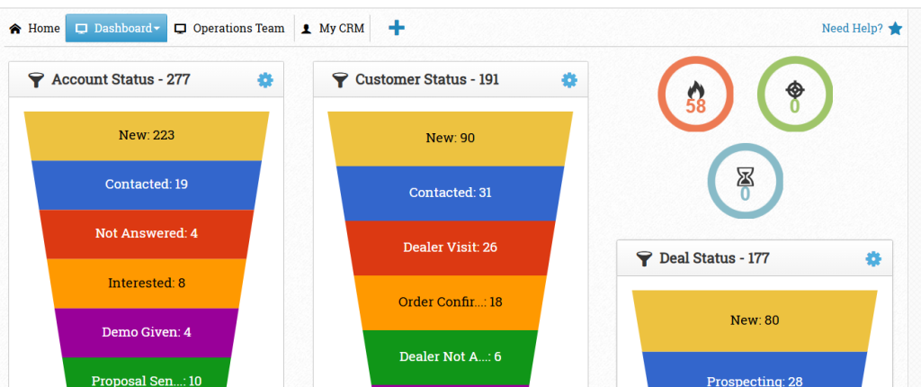Image resolution: width=921 pixels, height=387 pixels.
Task: Click the star icon beside Need Help
Action: 895,28
